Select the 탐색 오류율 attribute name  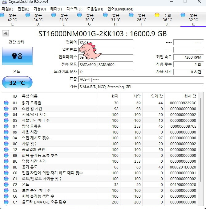32,126
